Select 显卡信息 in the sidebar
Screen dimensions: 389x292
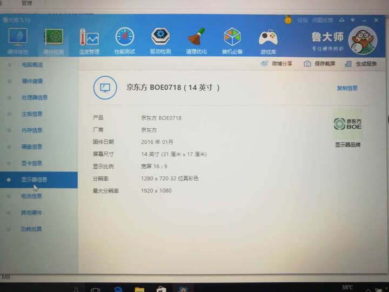point(32,163)
